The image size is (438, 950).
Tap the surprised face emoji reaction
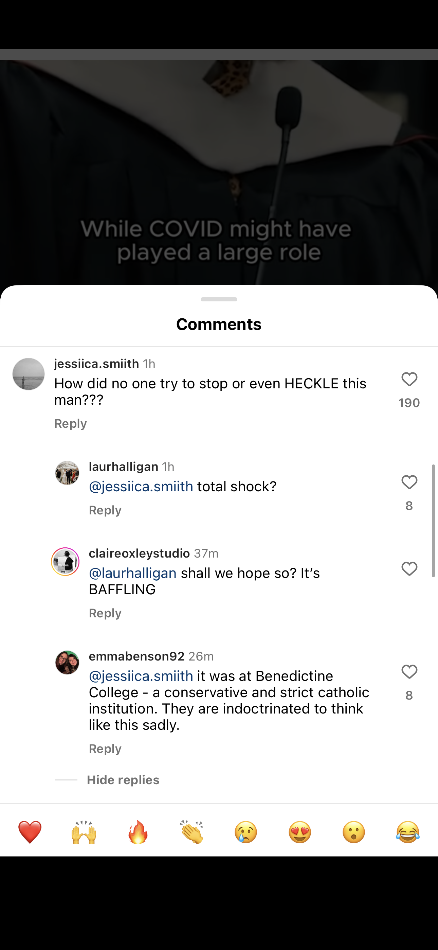[354, 832]
